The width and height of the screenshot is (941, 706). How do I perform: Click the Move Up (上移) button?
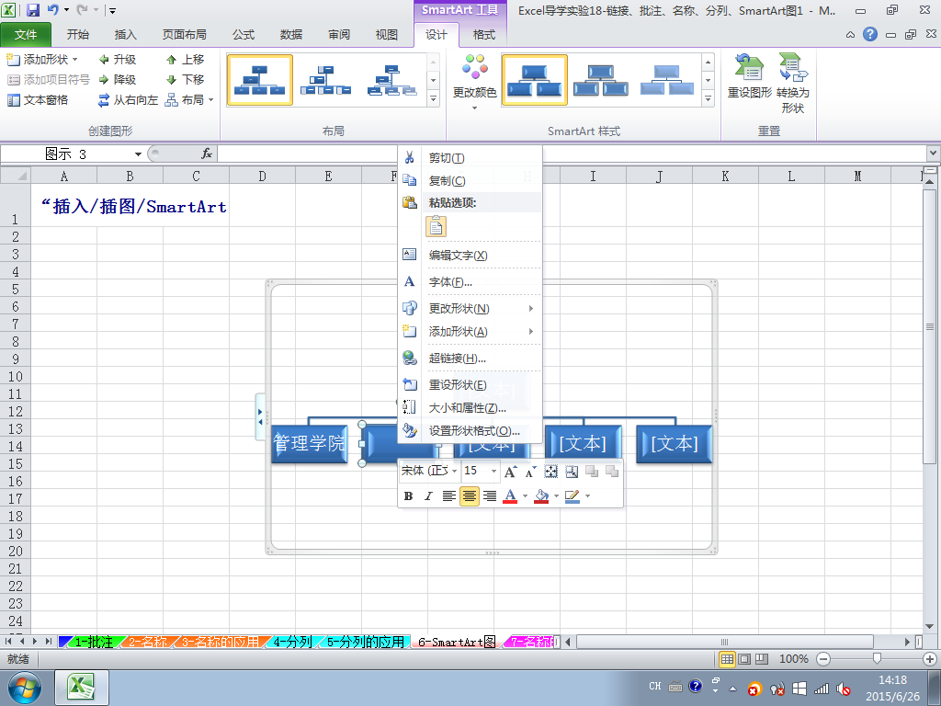point(186,60)
